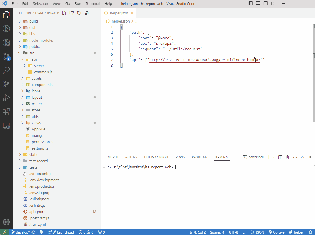Close the terminal panel
315x235 pixels.
[x=310, y=157]
